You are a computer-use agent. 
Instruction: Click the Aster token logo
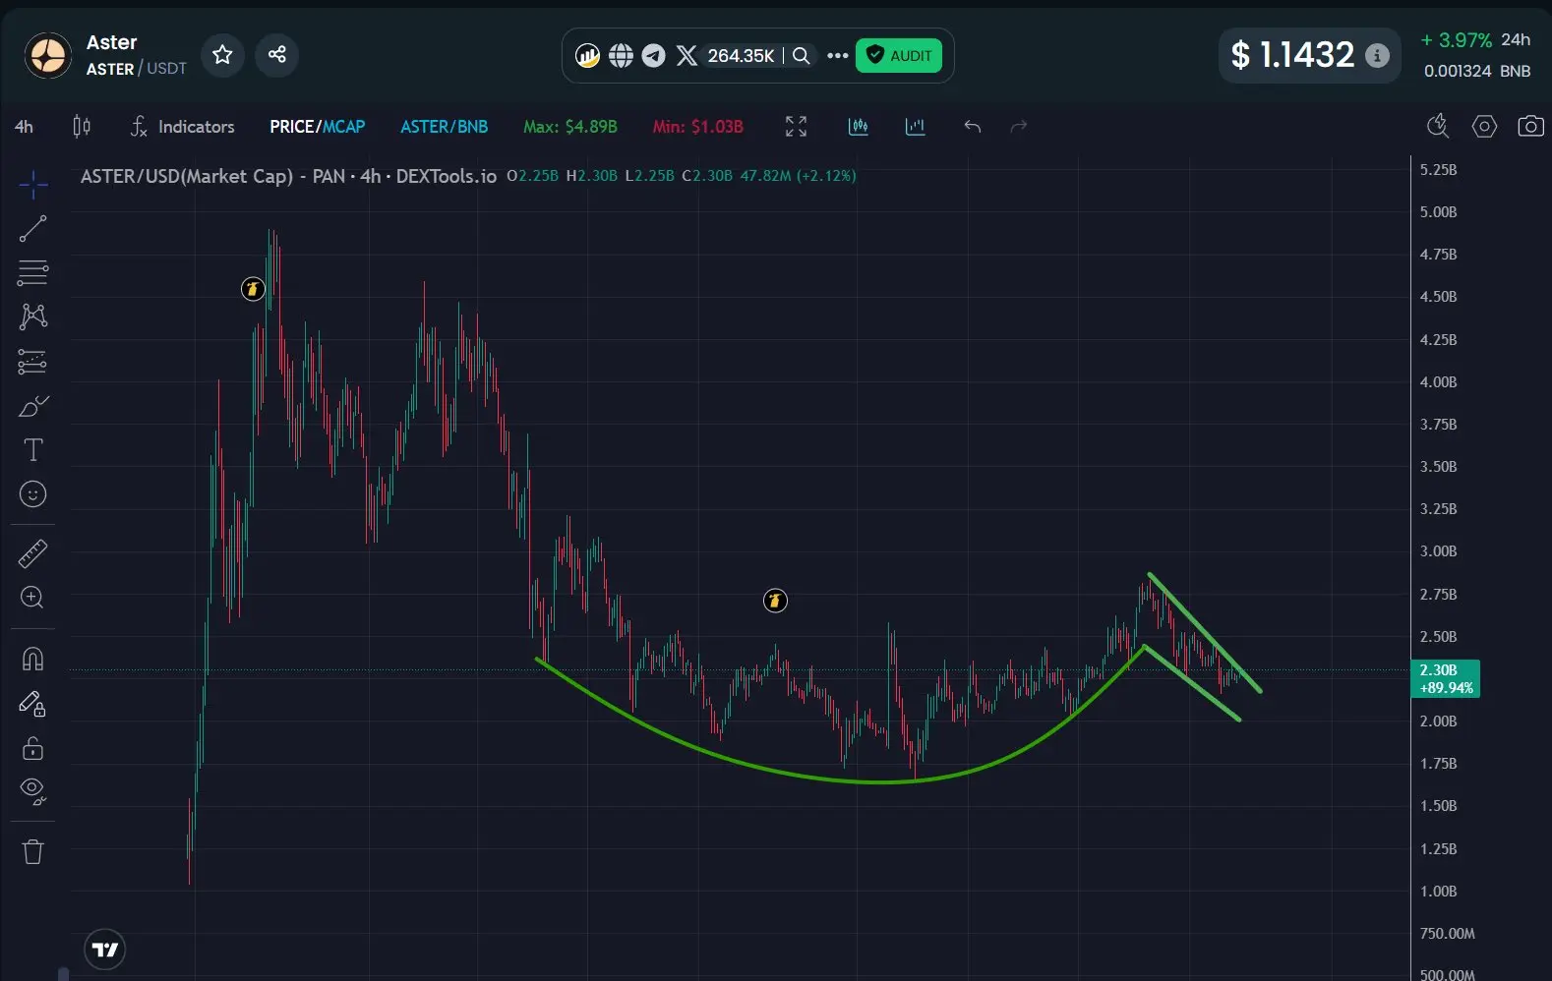pos(47,55)
